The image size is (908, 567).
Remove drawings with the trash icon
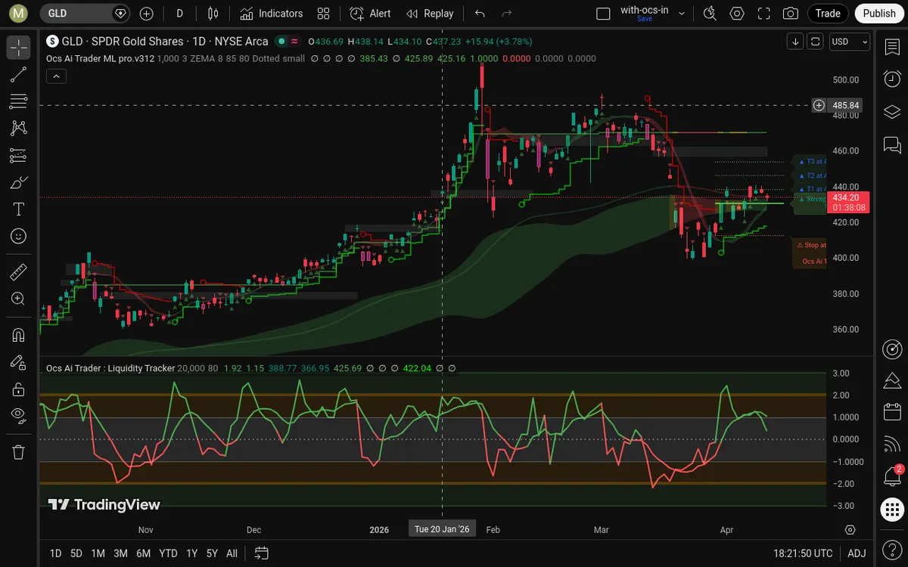coord(19,452)
